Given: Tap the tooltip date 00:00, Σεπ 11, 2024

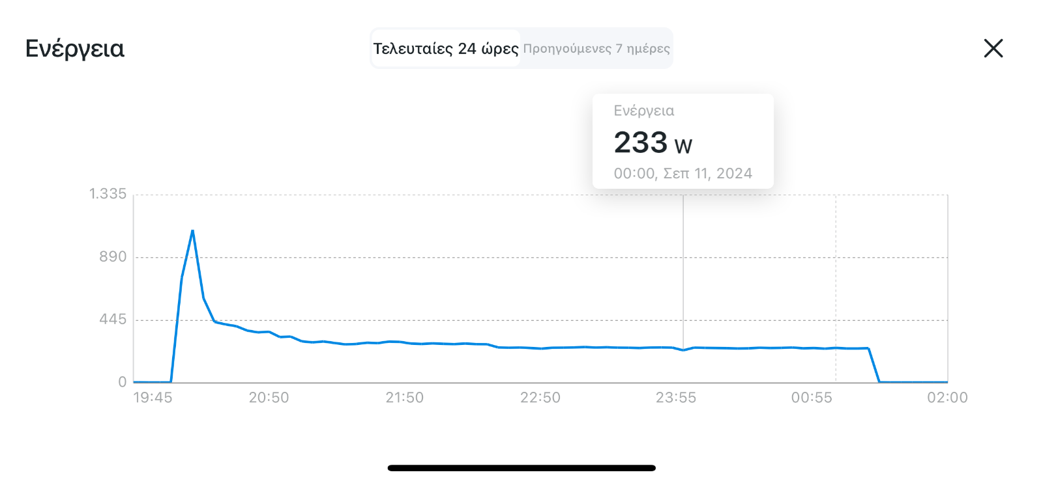Looking at the screenshot, I should pos(683,173).
